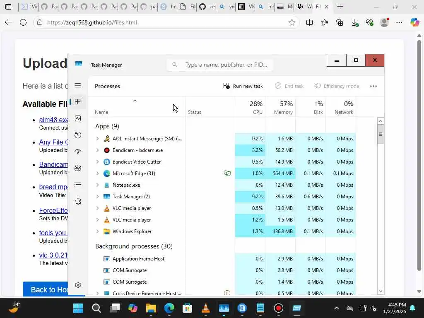The image size is (424, 318).
Task: Expand Windows Explorer process group
Action: 98,231
